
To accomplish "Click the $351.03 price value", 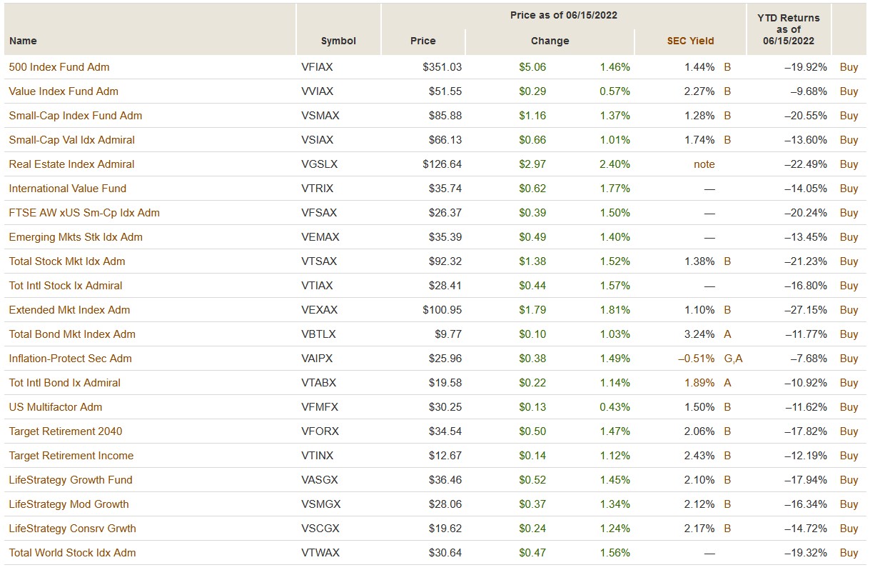I will point(442,67).
